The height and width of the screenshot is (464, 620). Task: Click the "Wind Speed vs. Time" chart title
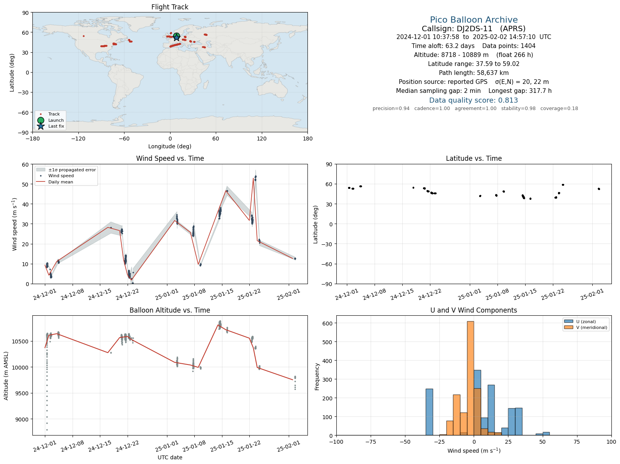pyautogui.click(x=170, y=158)
